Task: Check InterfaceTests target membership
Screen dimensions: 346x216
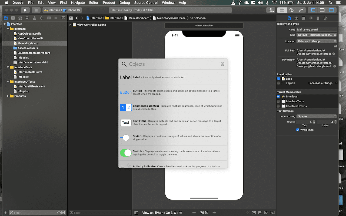Action: pos(278,101)
